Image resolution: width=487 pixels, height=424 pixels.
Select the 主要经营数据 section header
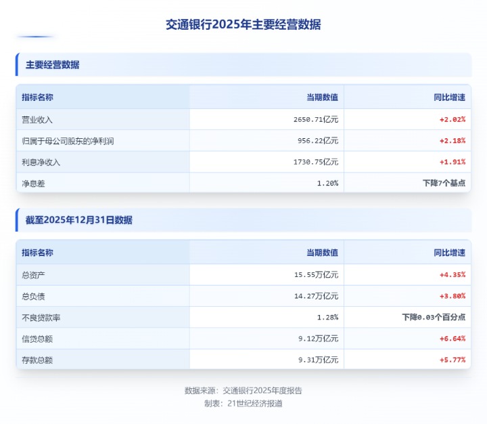[x=53, y=65]
